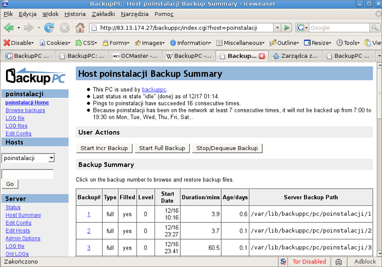The width and height of the screenshot is (382, 267).
Task: Open the URL history dropdown arrow
Action: [276, 27]
